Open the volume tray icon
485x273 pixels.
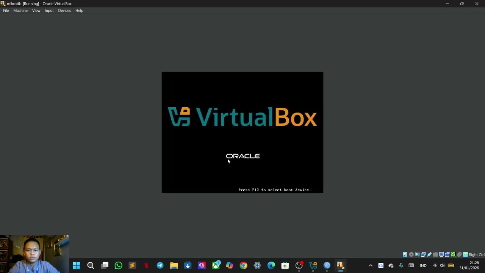tap(442, 265)
